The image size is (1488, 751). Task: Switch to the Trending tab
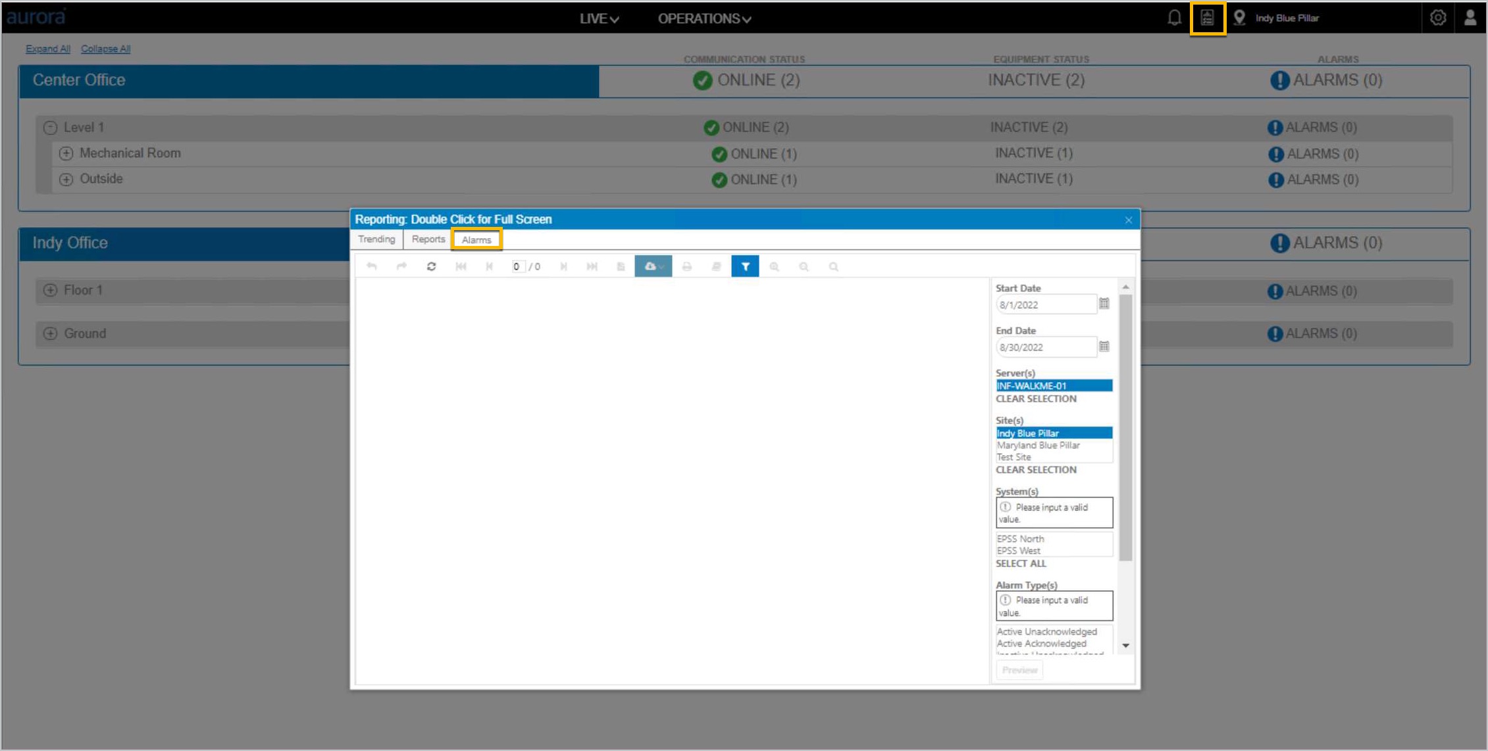click(x=376, y=239)
